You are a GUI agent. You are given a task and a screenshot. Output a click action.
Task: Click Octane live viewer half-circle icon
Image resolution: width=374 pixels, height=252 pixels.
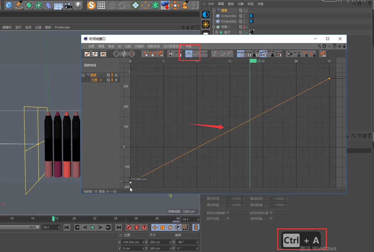pyautogui.click(x=206, y=15)
